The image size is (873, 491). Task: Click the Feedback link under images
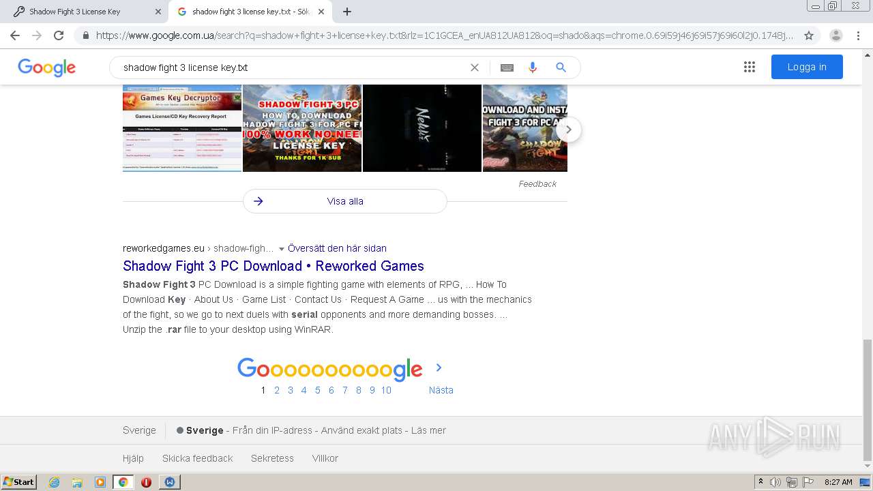pos(537,184)
